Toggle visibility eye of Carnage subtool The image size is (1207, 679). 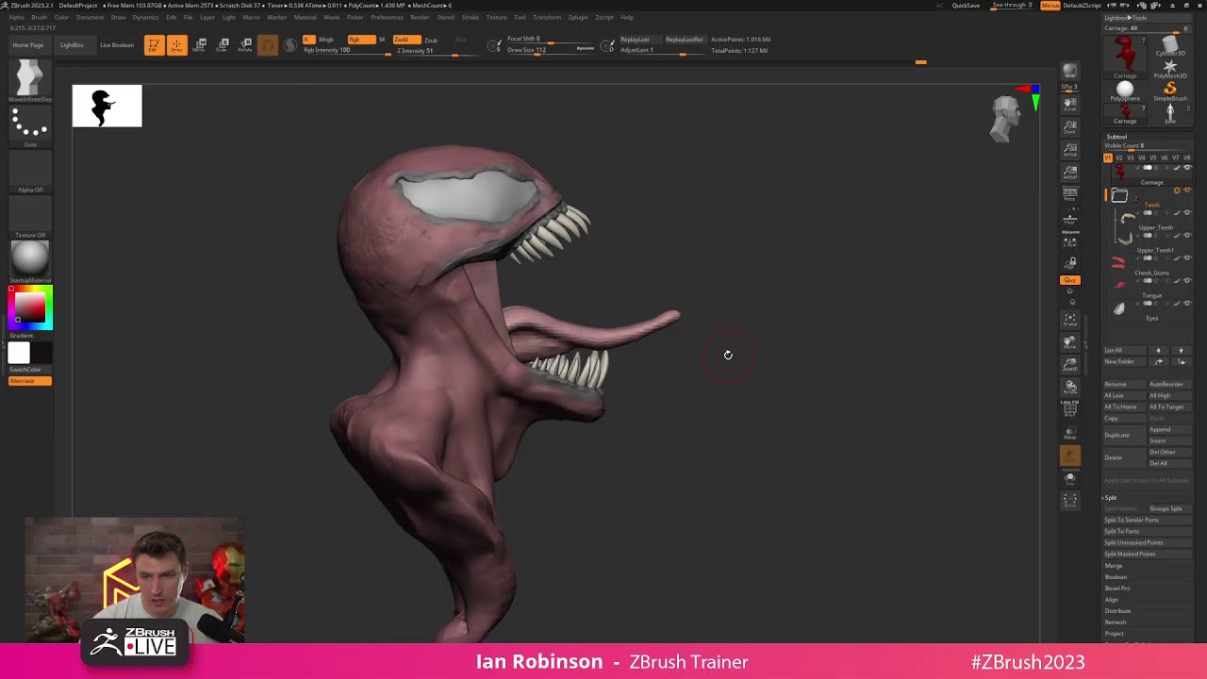[1187, 168]
